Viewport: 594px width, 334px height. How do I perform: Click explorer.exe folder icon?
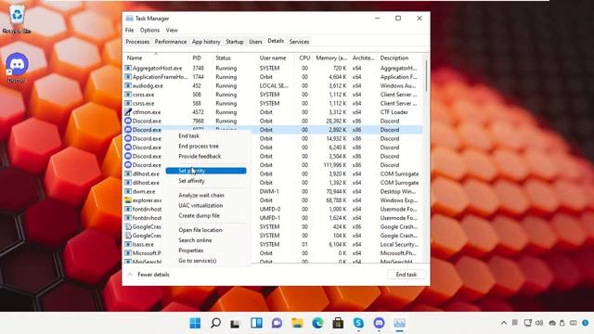point(128,200)
